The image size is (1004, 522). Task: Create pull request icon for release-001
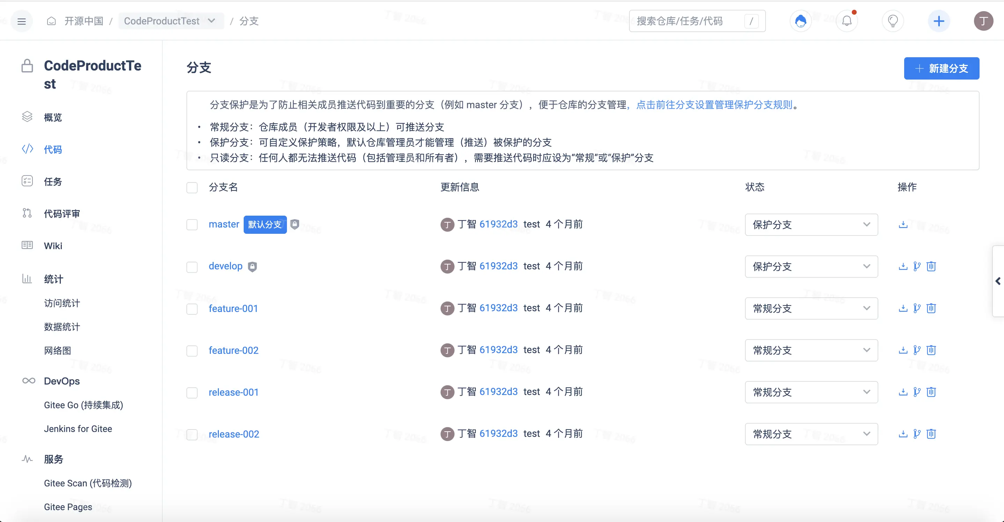(917, 392)
